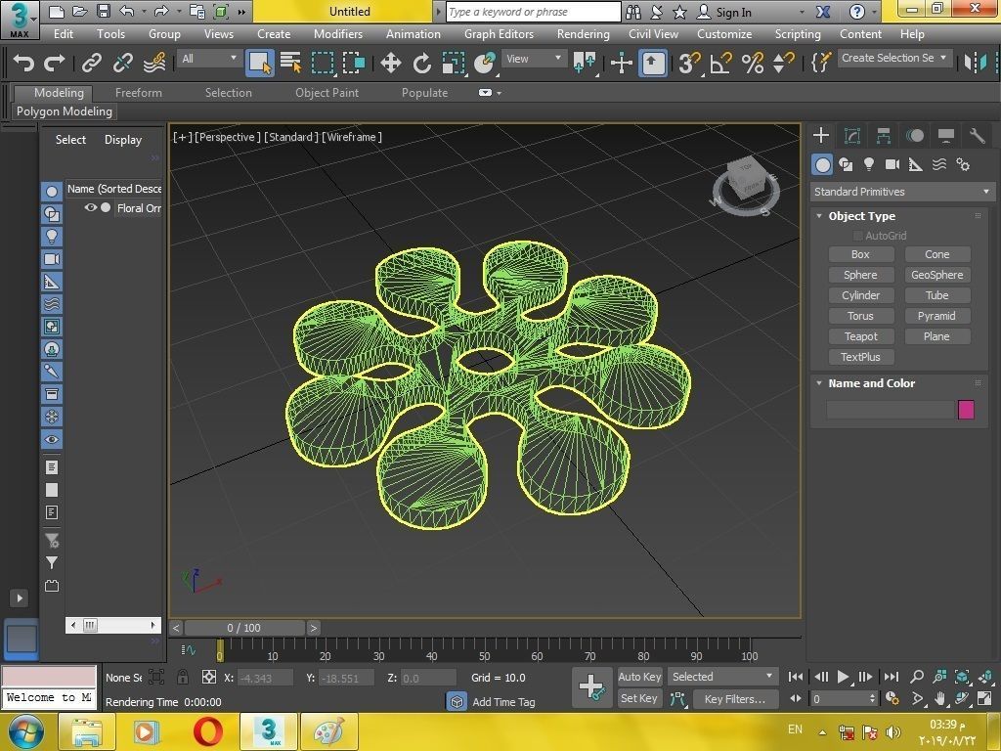Screen dimensions: 1001x751
Task: Toggle visibility eye of Floral Orn object
Action: (x=90, y=207)
